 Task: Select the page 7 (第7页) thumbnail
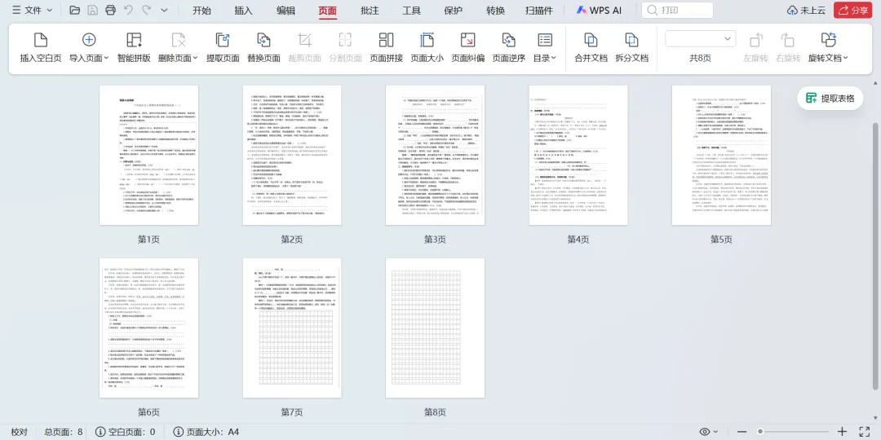[x=292, y=328]
